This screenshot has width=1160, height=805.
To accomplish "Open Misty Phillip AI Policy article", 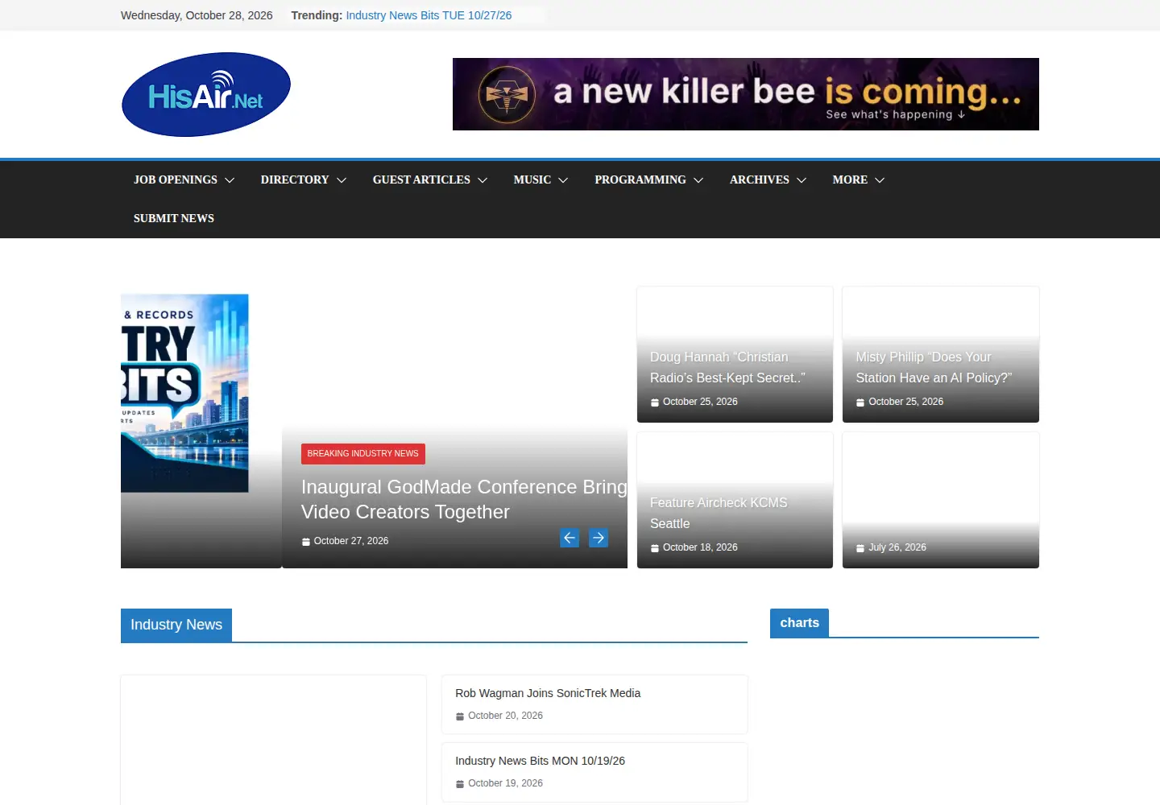I will (934, 367).
